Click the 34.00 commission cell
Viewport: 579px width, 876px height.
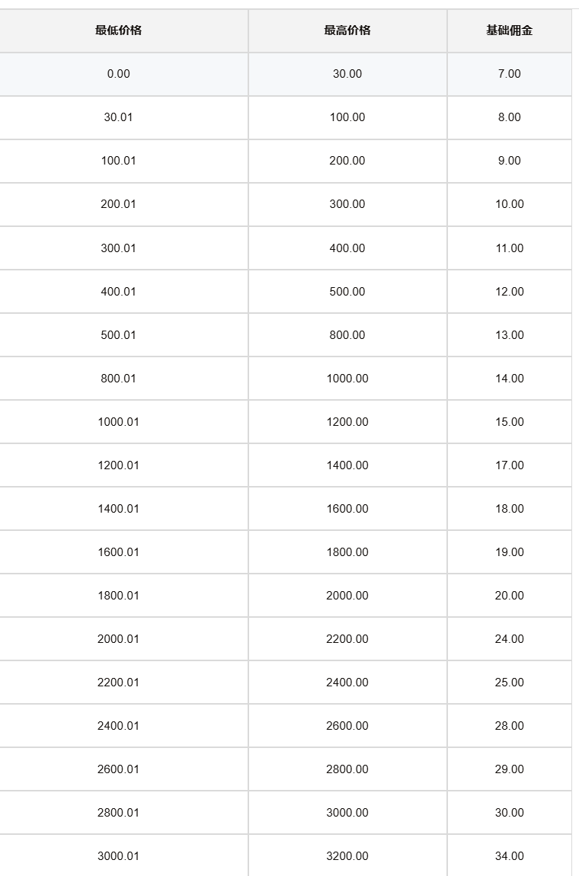pyautogui.click(x=509, y=856)
